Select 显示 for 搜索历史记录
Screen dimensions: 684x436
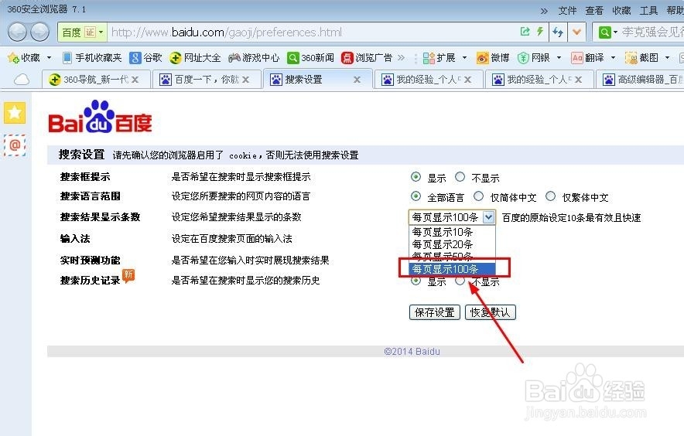(x=416, y=281)
